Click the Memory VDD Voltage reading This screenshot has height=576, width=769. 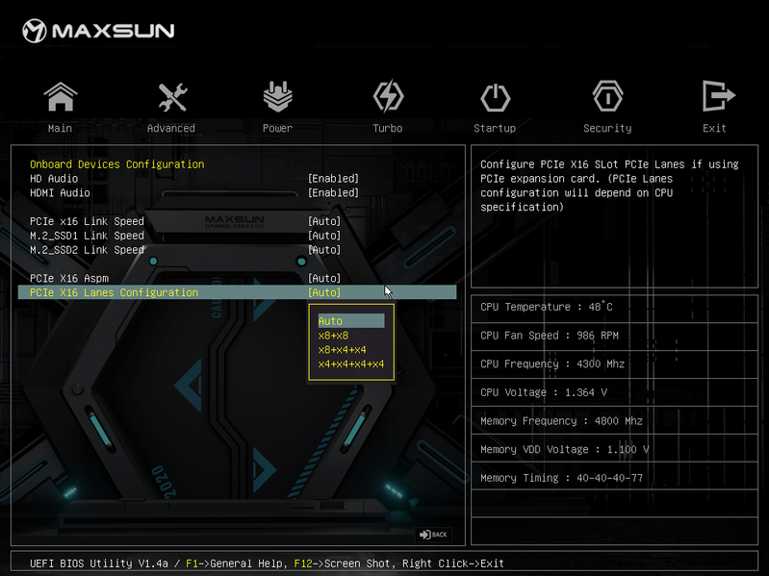565,449
